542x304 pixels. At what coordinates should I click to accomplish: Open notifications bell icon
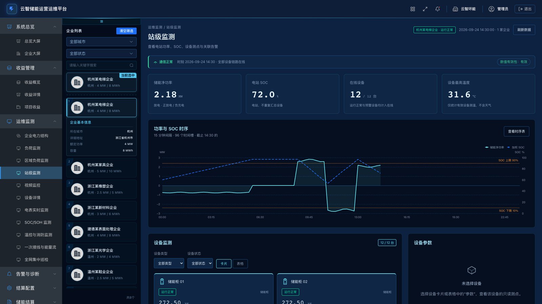[x=438, y=9]
